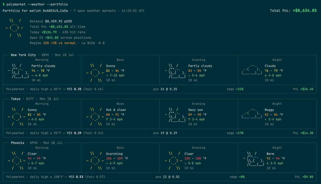Select the KPHX station code
The width and height of the screenshot is (321, 184).
click(34, 143)
